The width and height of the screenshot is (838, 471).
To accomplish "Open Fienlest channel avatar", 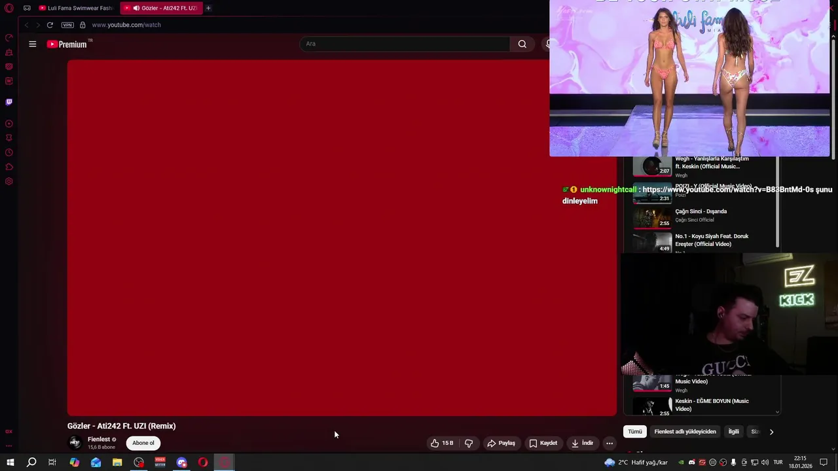I will [x=75, y=443].
